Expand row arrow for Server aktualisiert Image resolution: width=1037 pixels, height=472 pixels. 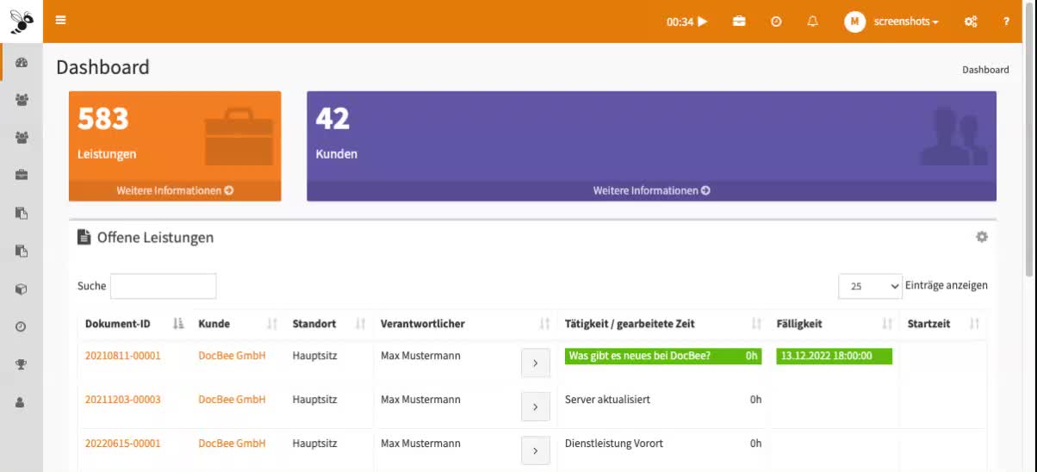[535, 407]
